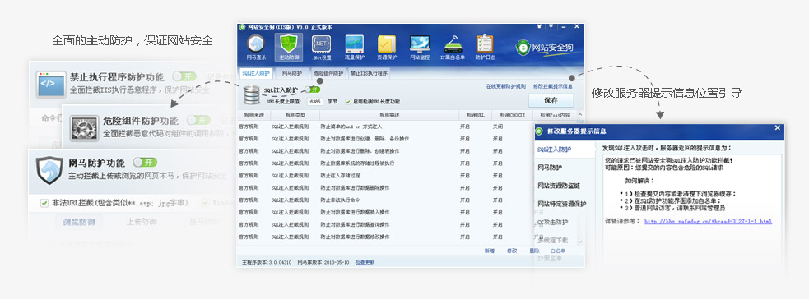Switch to the SQL注入防护 tab
Viewport: 809px width, 299px height.
pos(256,73)
